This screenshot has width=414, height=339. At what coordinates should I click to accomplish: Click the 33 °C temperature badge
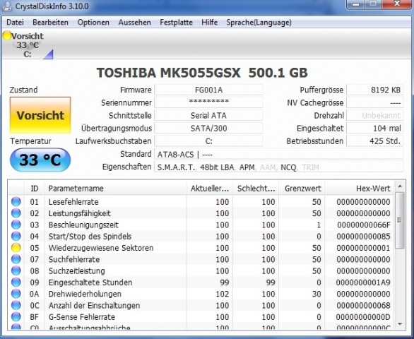click(40, 160)
